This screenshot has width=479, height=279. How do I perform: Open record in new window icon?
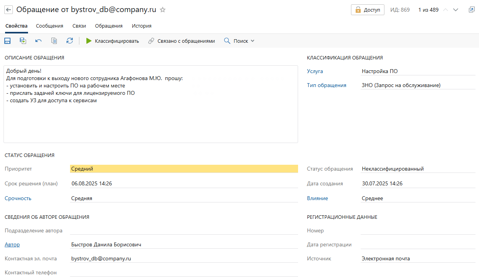coord(471,10)
